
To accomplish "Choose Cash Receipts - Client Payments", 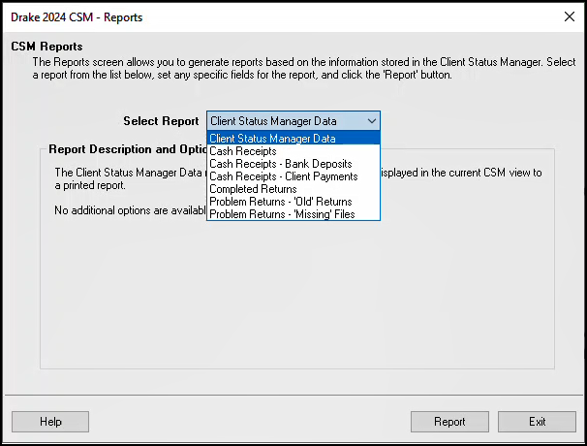I will click(x=293, y=176).
